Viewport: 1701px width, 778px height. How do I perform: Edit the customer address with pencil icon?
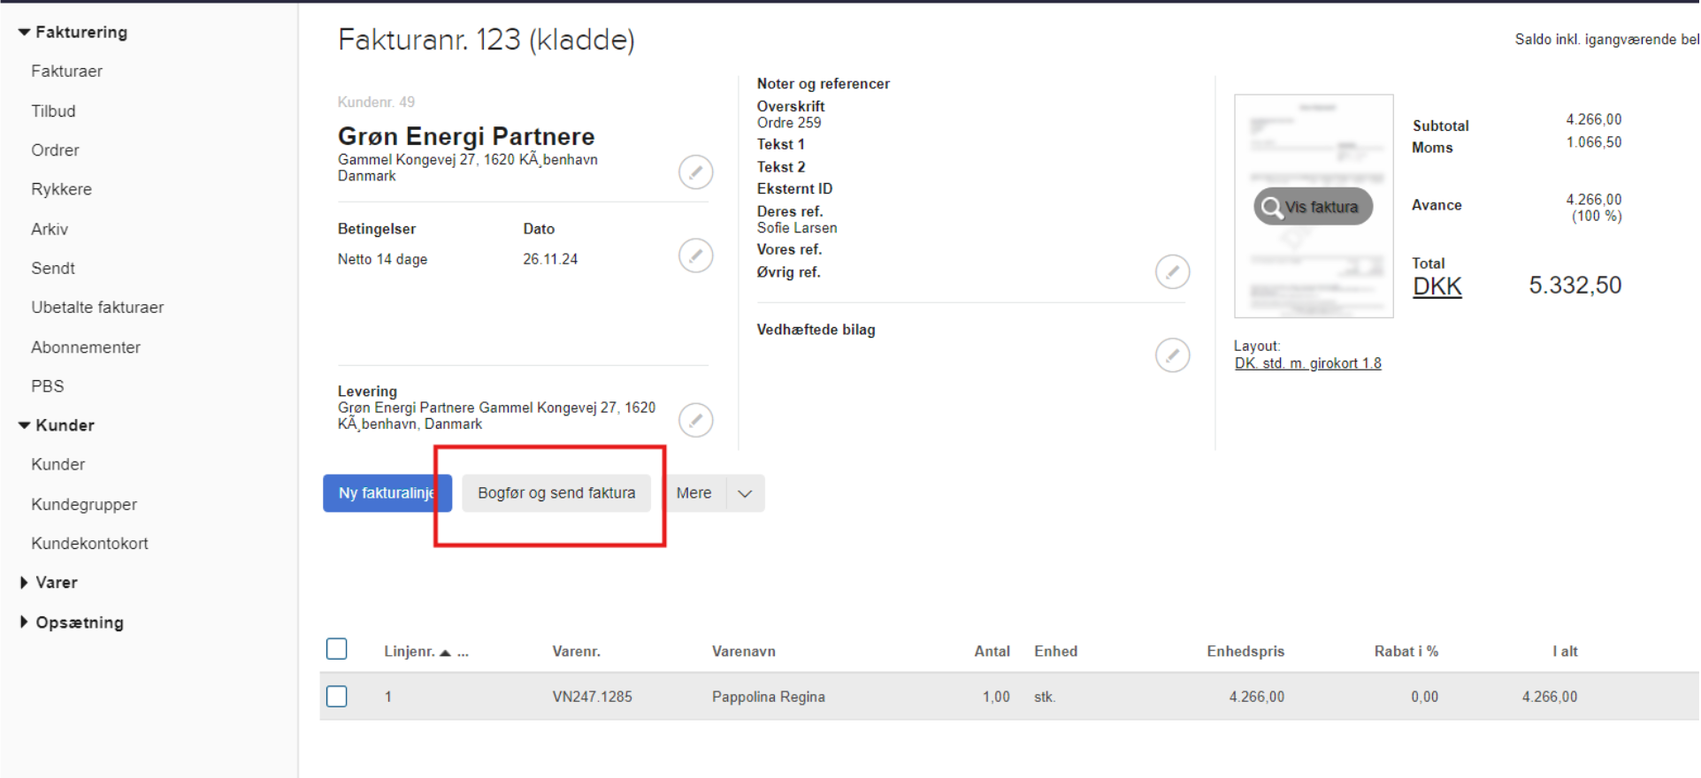point(695,172)
